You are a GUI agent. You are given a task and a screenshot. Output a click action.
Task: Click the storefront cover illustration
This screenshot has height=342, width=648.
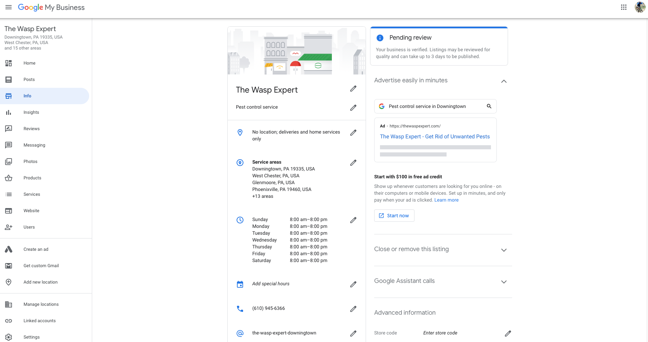[x=297, y=51]
